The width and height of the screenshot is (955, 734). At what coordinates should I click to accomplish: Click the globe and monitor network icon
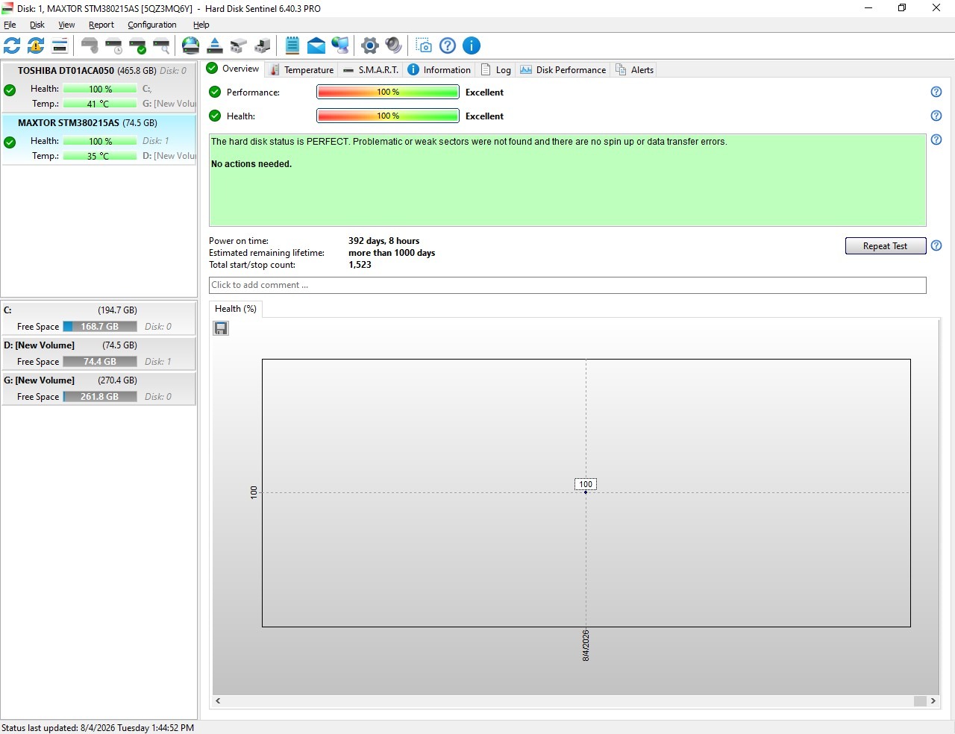pyautogui.click(x=340, y=46)
